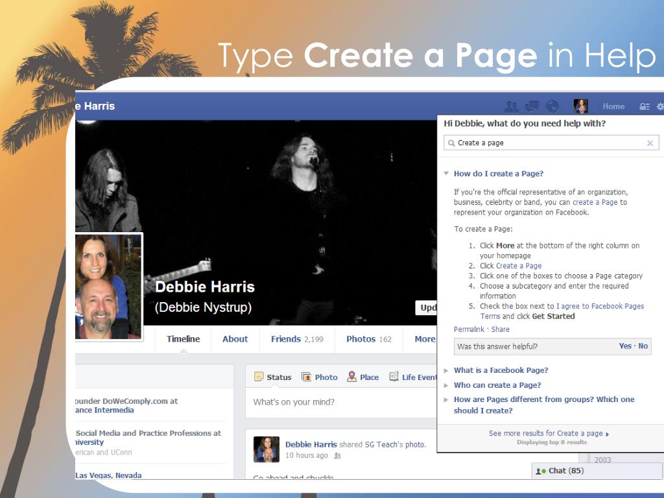This screenshot has height=498, width=664.
Task: Open the Chat (85) bar
Action: click(597, 471)
